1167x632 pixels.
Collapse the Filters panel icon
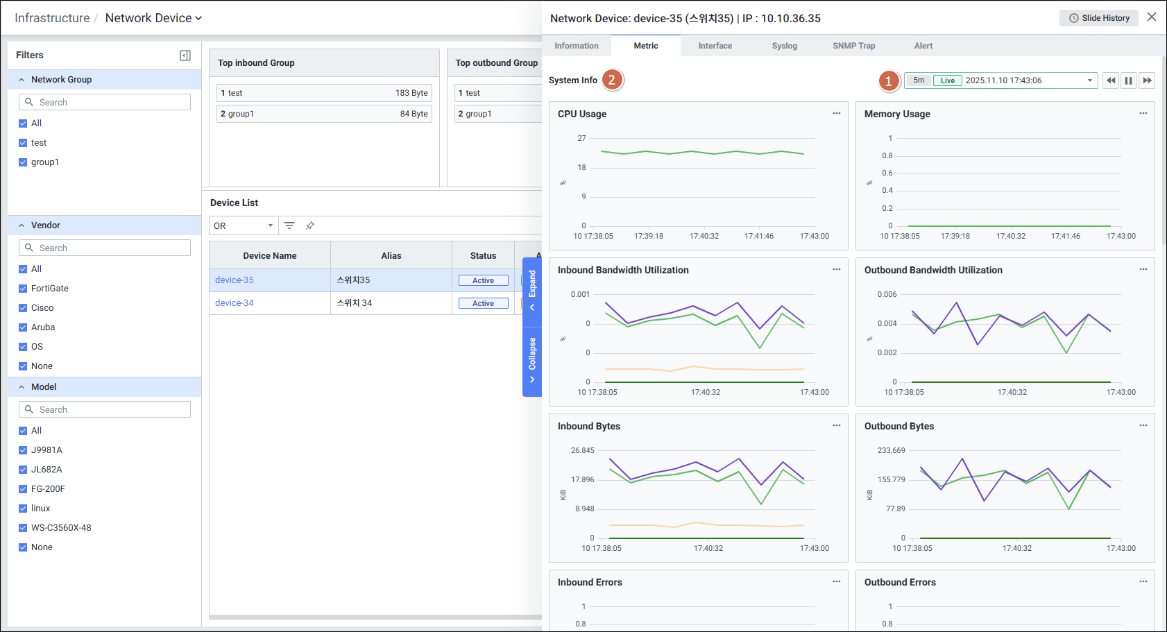pos(185,55)
